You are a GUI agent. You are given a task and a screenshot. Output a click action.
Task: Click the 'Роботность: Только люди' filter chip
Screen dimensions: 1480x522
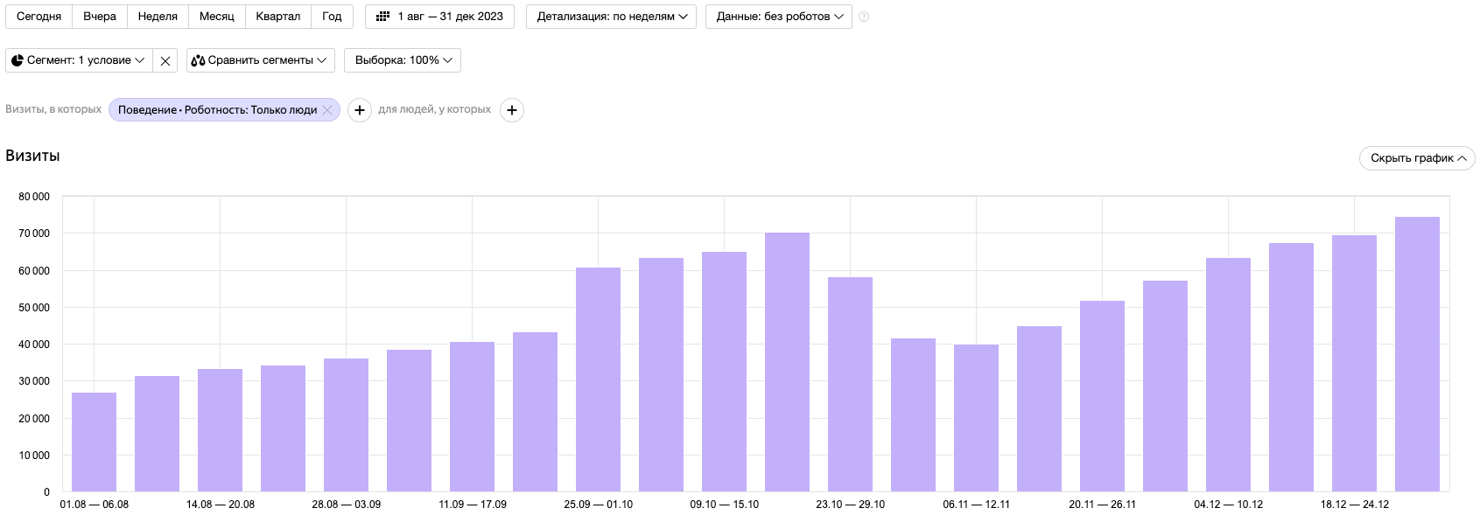point(217,110)
